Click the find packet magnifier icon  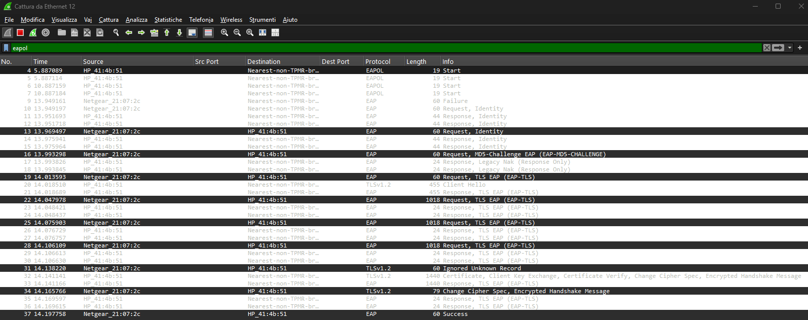click(116, 32)
